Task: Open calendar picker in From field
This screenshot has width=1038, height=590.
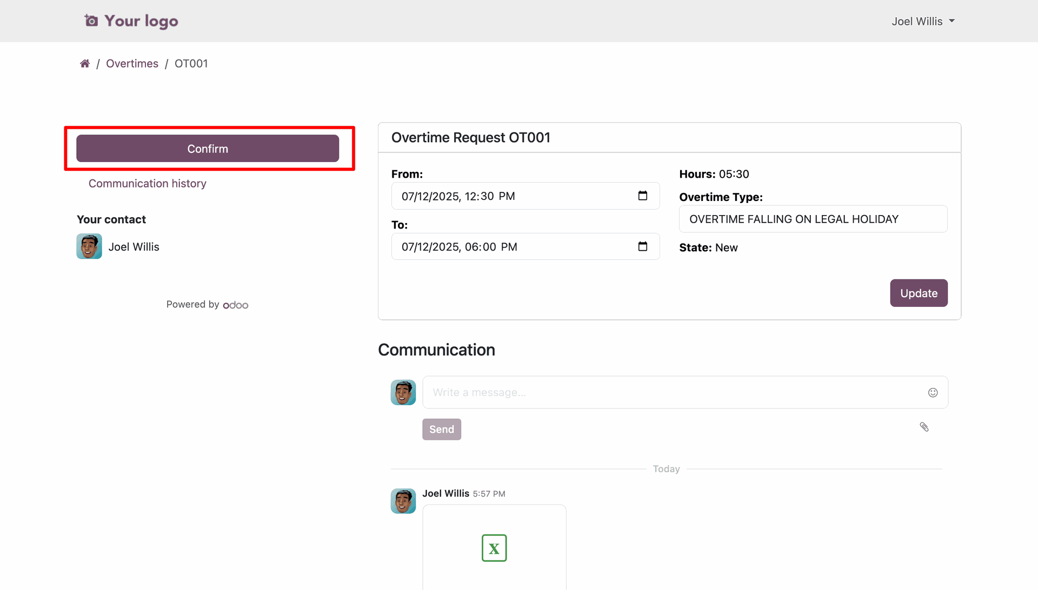Action: coord(642,196)
